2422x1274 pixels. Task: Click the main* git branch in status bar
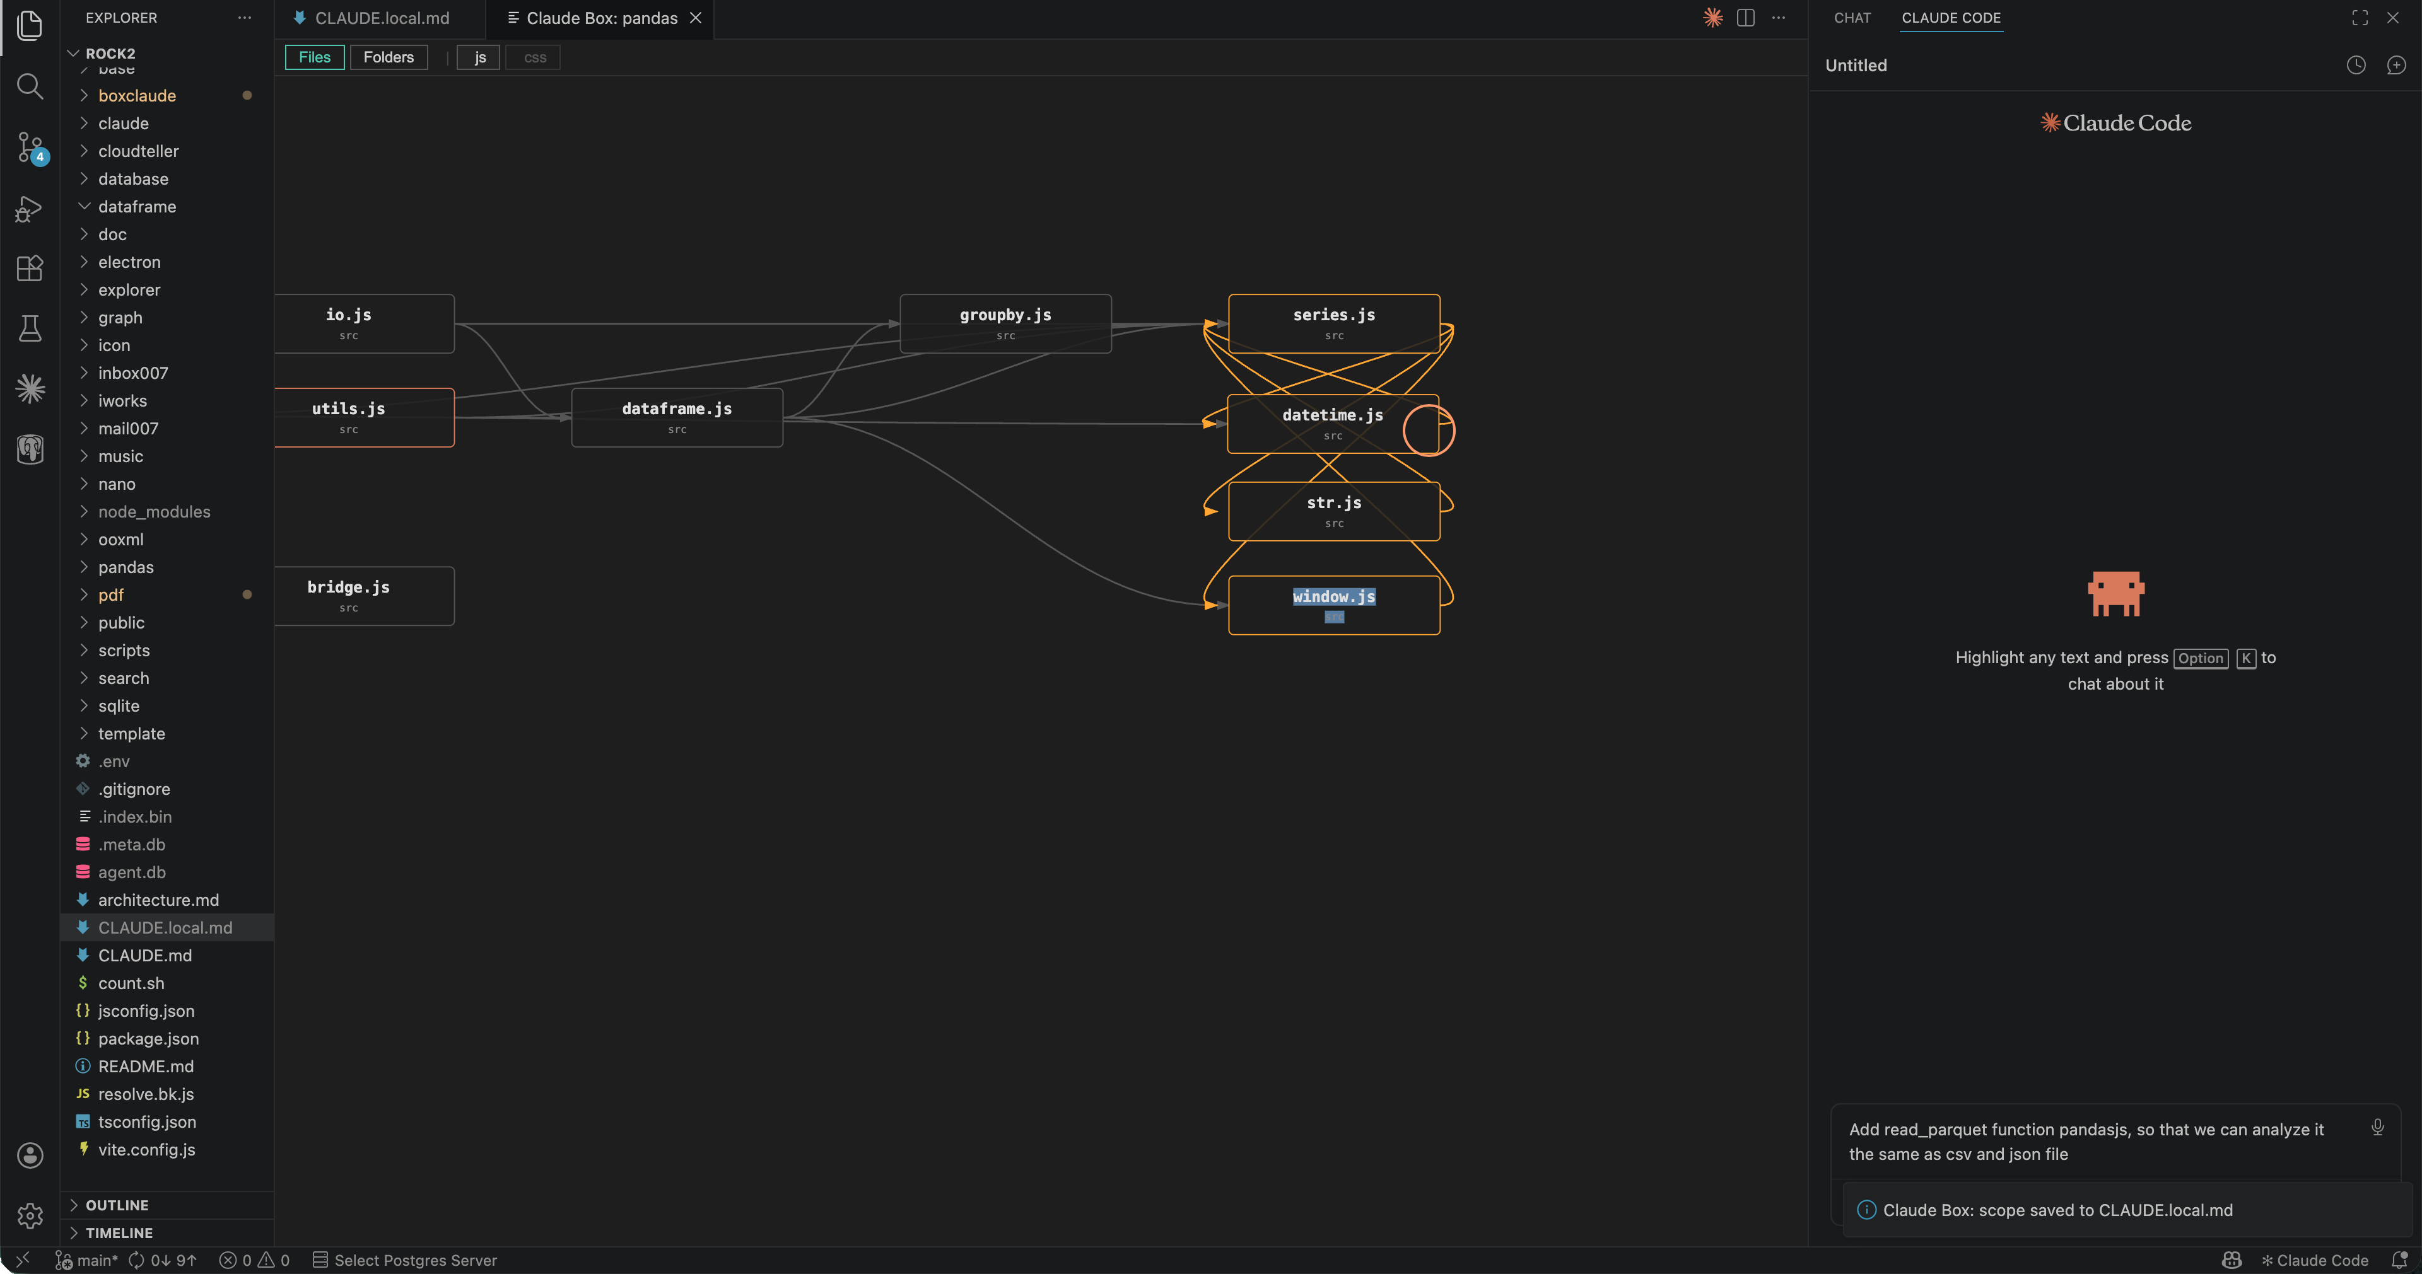click(86, 1260)
